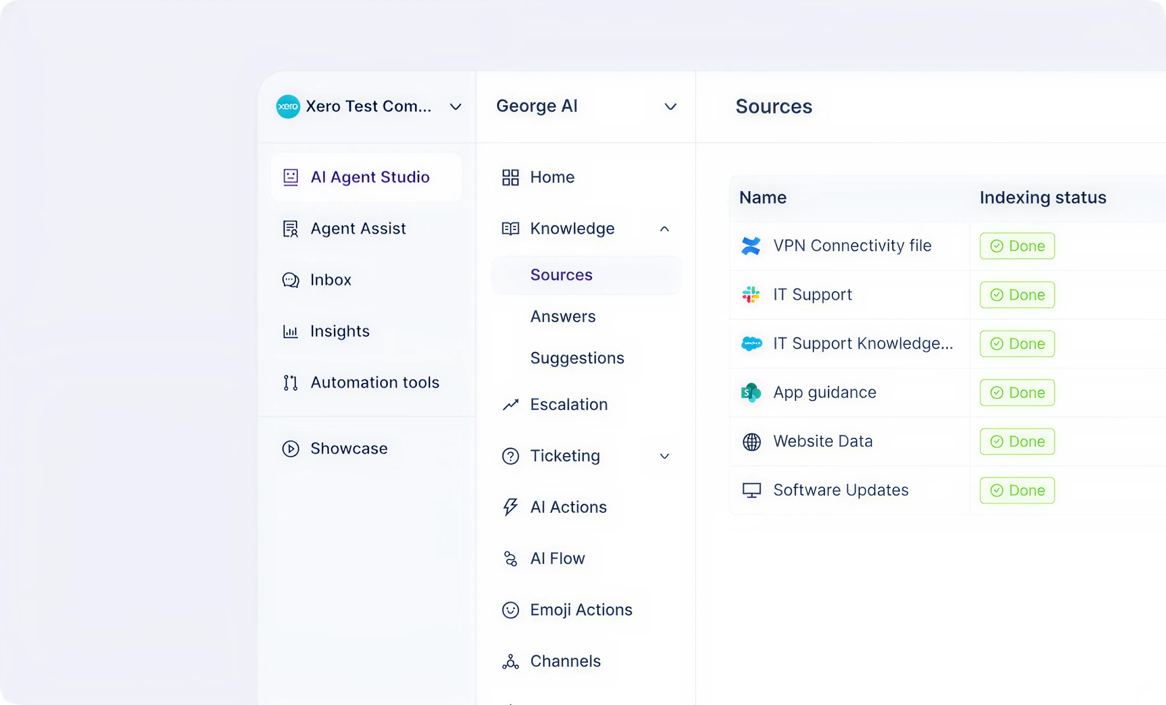Click the Salesforce cloud icon in sources list
The width and height of the screenshot is (1166, 705).
click(751, 344)
